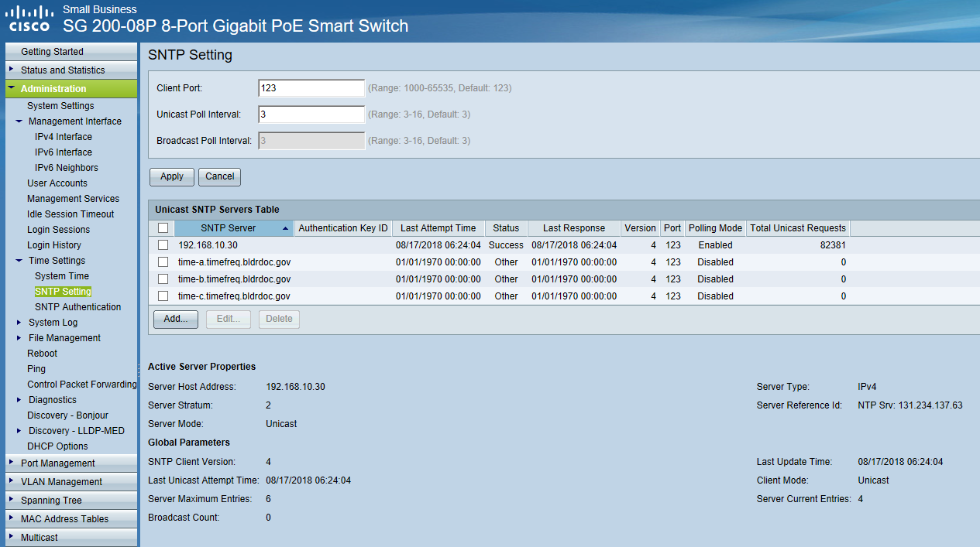Focus the Client Port input field
The height and width of the screenshot is (547, 980).
pos(311,88)
